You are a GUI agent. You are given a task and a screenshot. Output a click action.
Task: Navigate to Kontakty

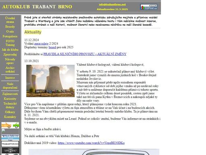click(10, 117)
